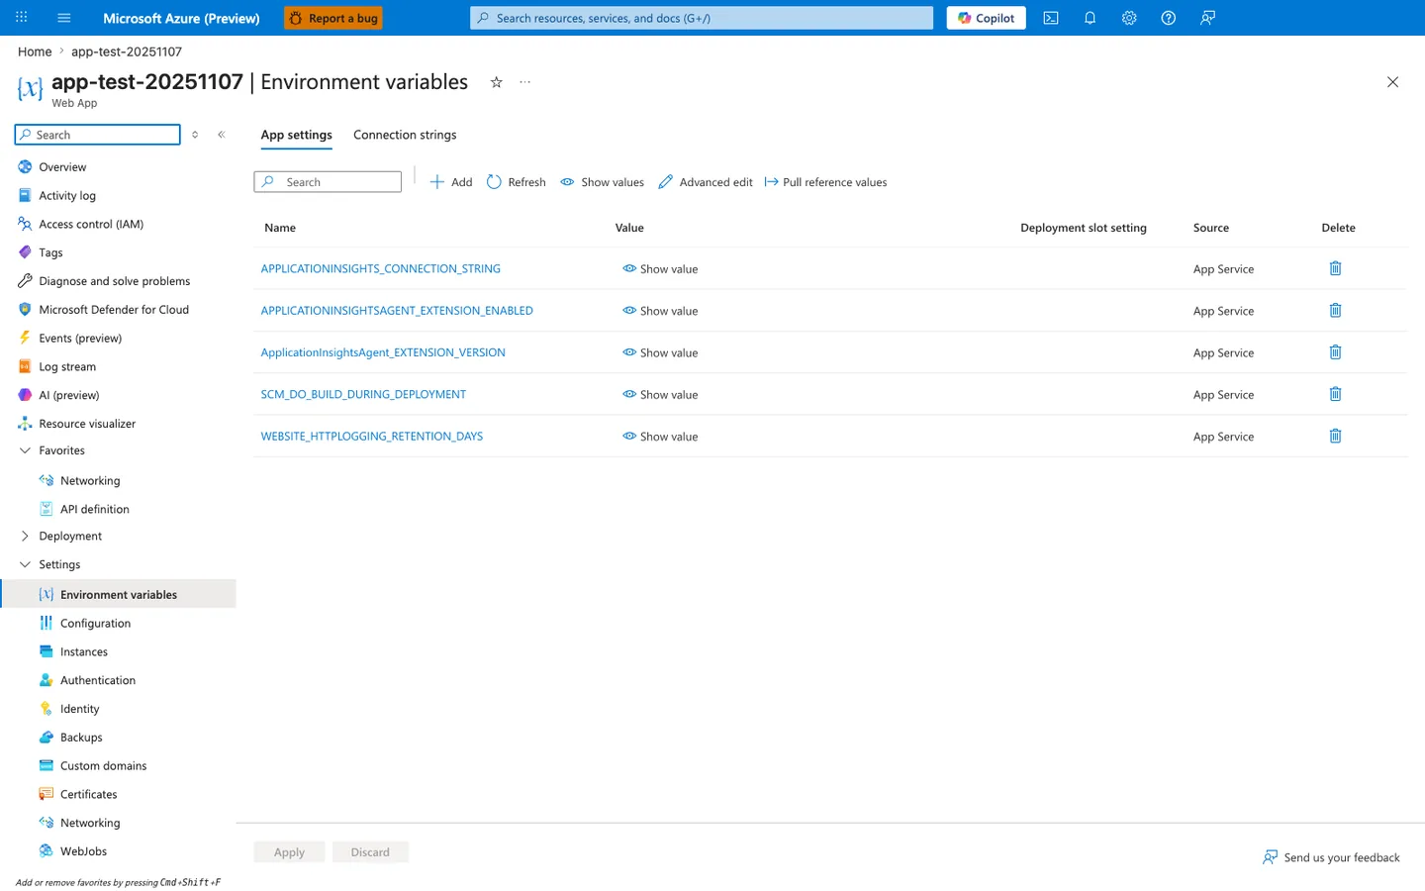Open the Azure portal apps grid icon
Image resolution: width=1425 pixels, height=891 pixels.
[22, 18]
